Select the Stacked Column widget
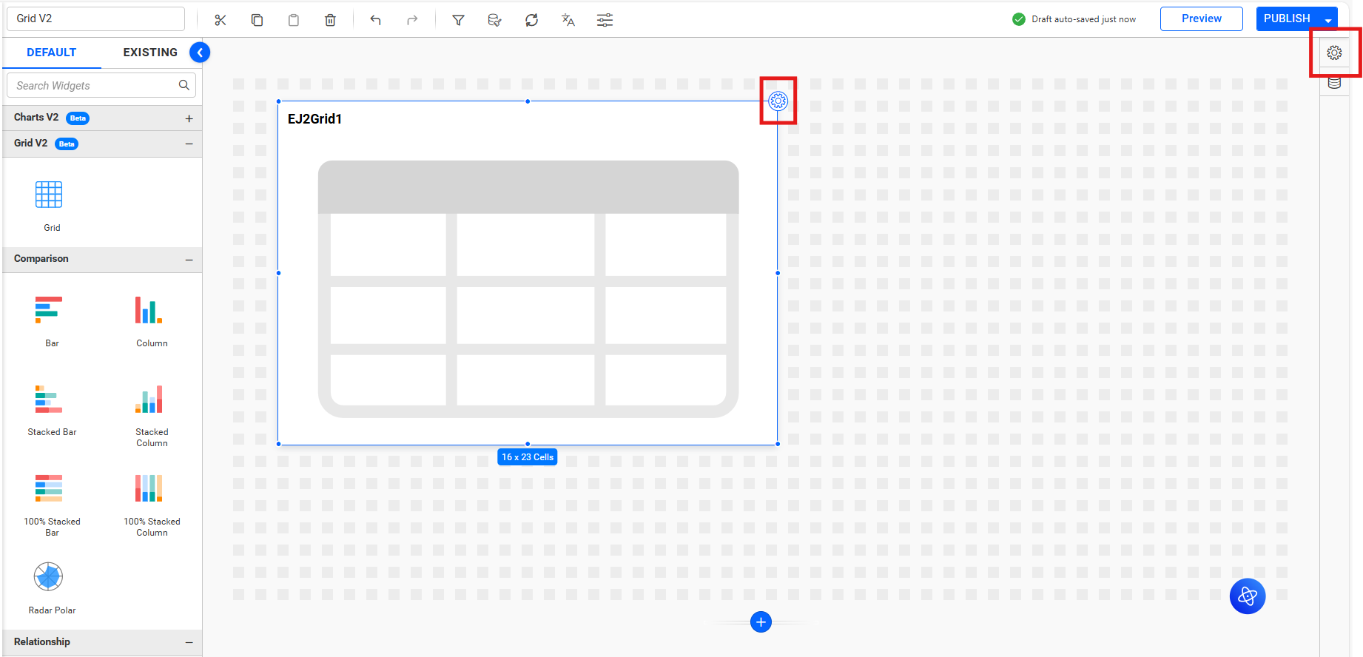The height and width of the screenshot is (657, 1363). 151,416
